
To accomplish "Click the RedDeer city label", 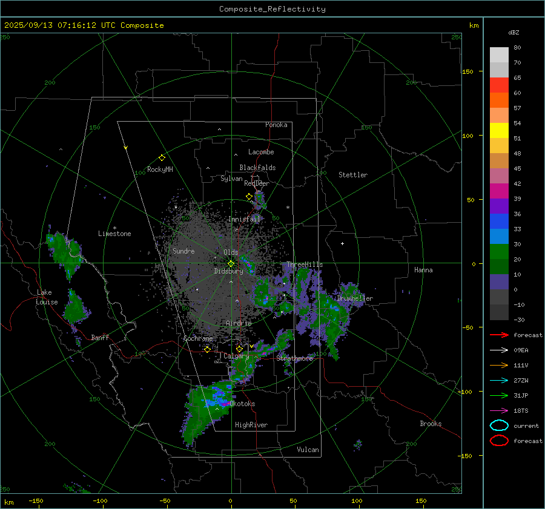I will (x=257, y=183).
